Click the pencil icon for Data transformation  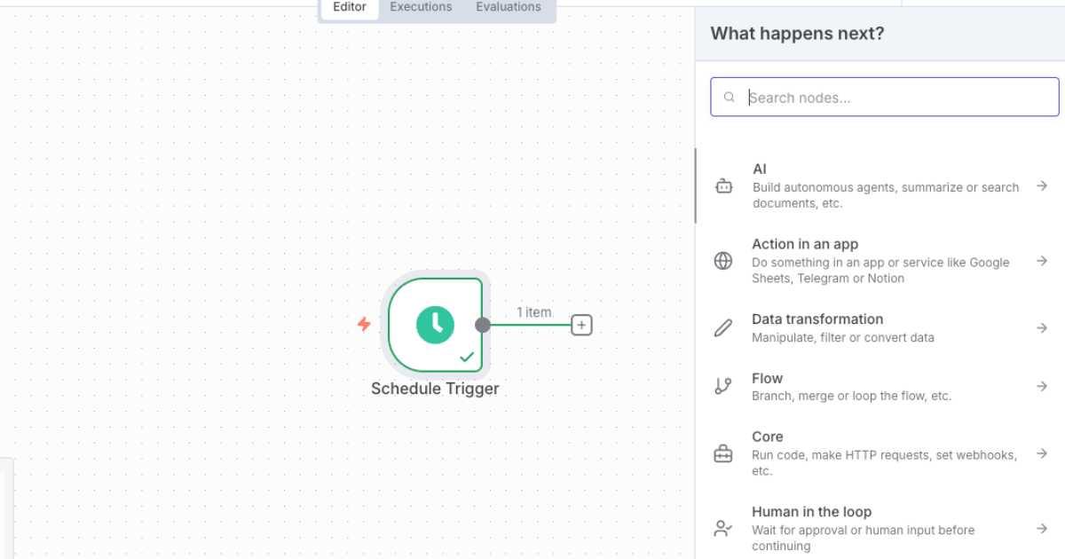723,328
